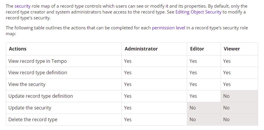Open the security link in first paragraph
264x130 pixels.
click(22, 6)
